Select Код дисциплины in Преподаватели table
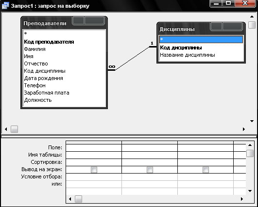Image resolution: width=258 pixels, height=207 pixels. pyautogui.click(x=64, y=71)
